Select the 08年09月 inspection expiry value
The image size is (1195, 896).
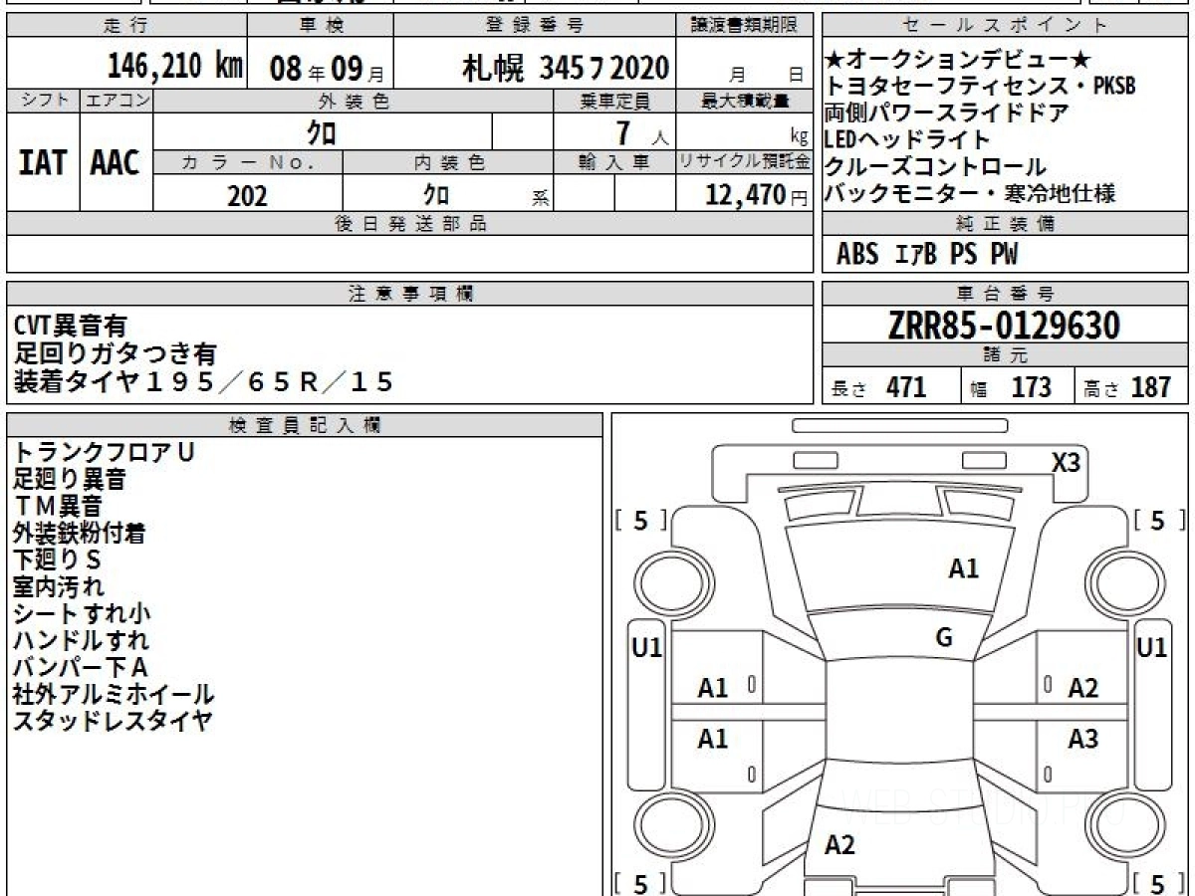tap(328, 69)
